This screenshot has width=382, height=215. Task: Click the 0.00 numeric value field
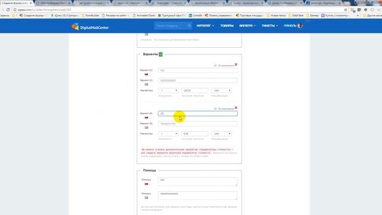point(195,134)
